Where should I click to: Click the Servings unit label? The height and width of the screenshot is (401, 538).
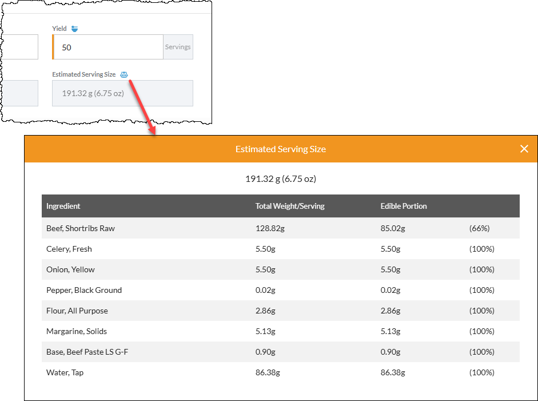[177, 46]
